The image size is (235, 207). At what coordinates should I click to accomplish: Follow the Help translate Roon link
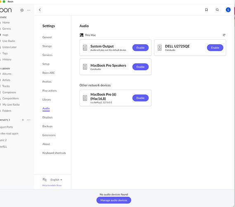point(52,185)
